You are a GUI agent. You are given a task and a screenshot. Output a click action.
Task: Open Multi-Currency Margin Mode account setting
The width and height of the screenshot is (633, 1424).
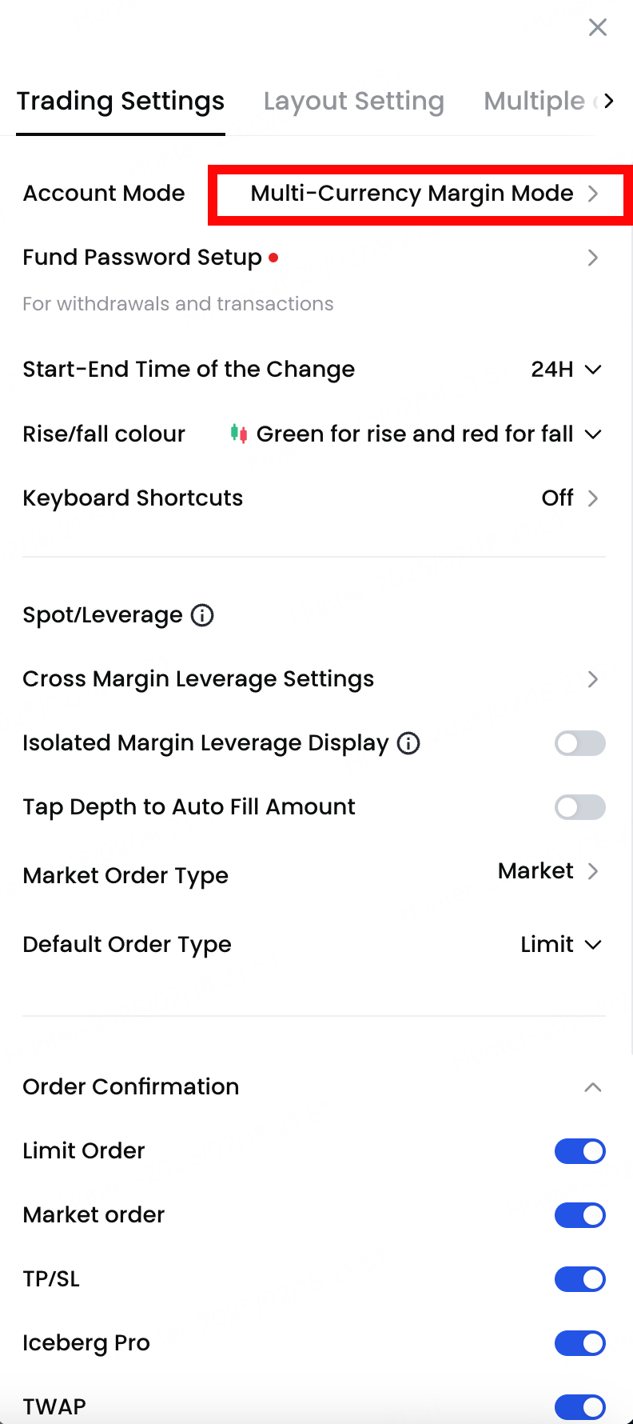(421, 194)
